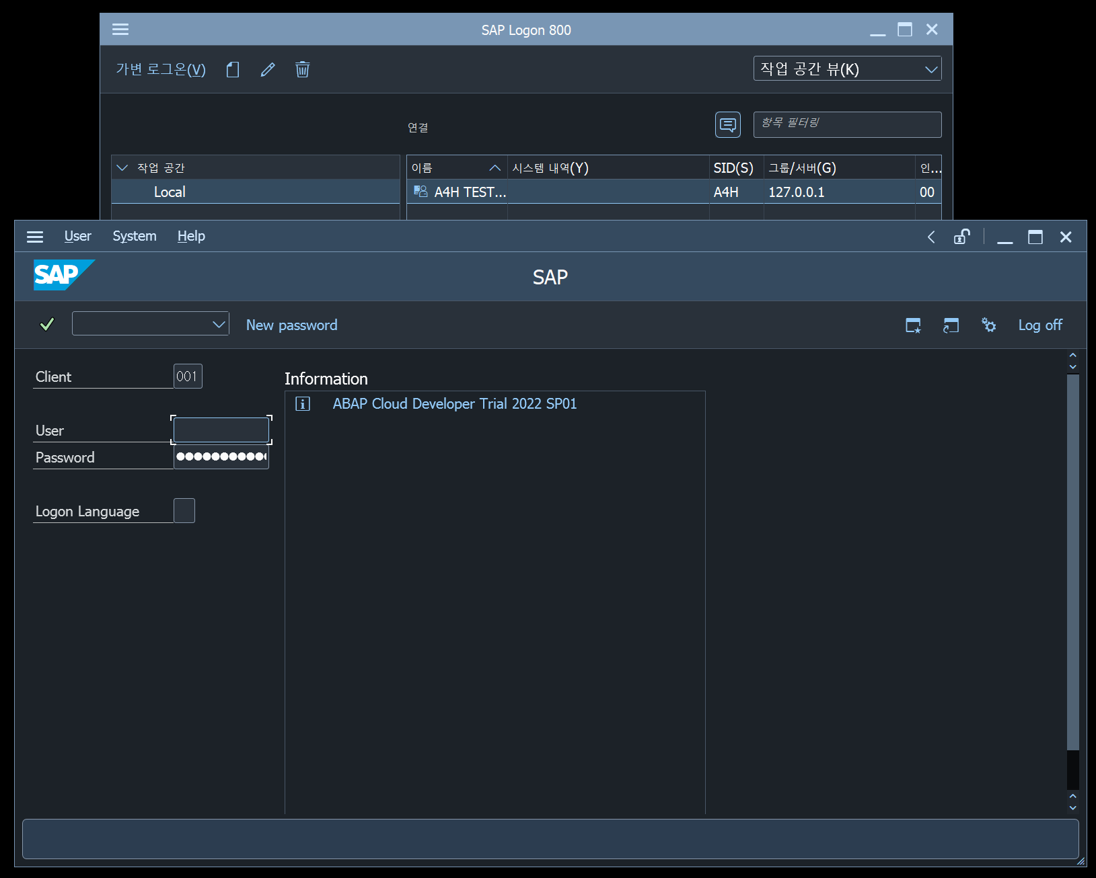Screen dimensions: 1096x878
Task: Click the Password input field
Action: pos(221,456)
